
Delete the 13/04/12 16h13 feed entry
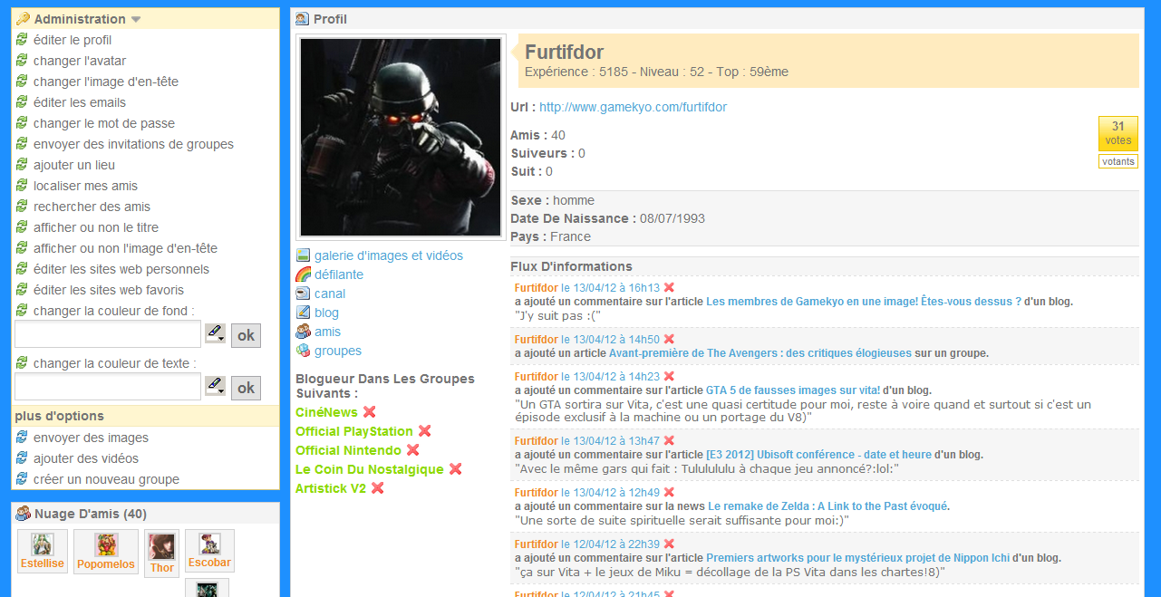point(669,287)
